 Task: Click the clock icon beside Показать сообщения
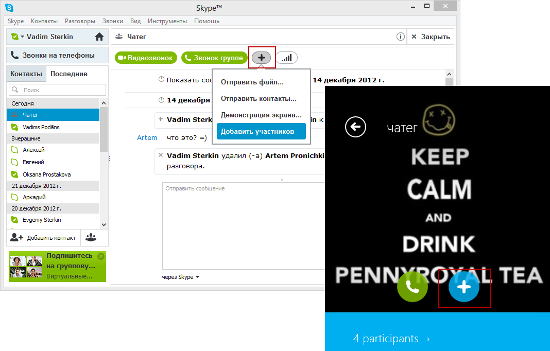161,79
